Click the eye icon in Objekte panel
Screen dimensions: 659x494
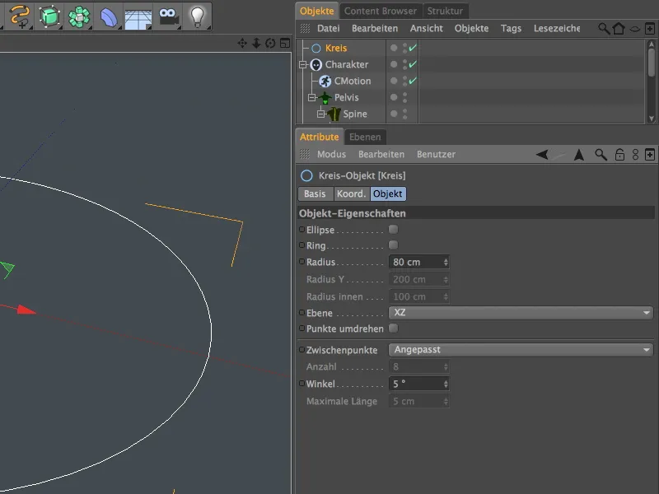[634, 29]
